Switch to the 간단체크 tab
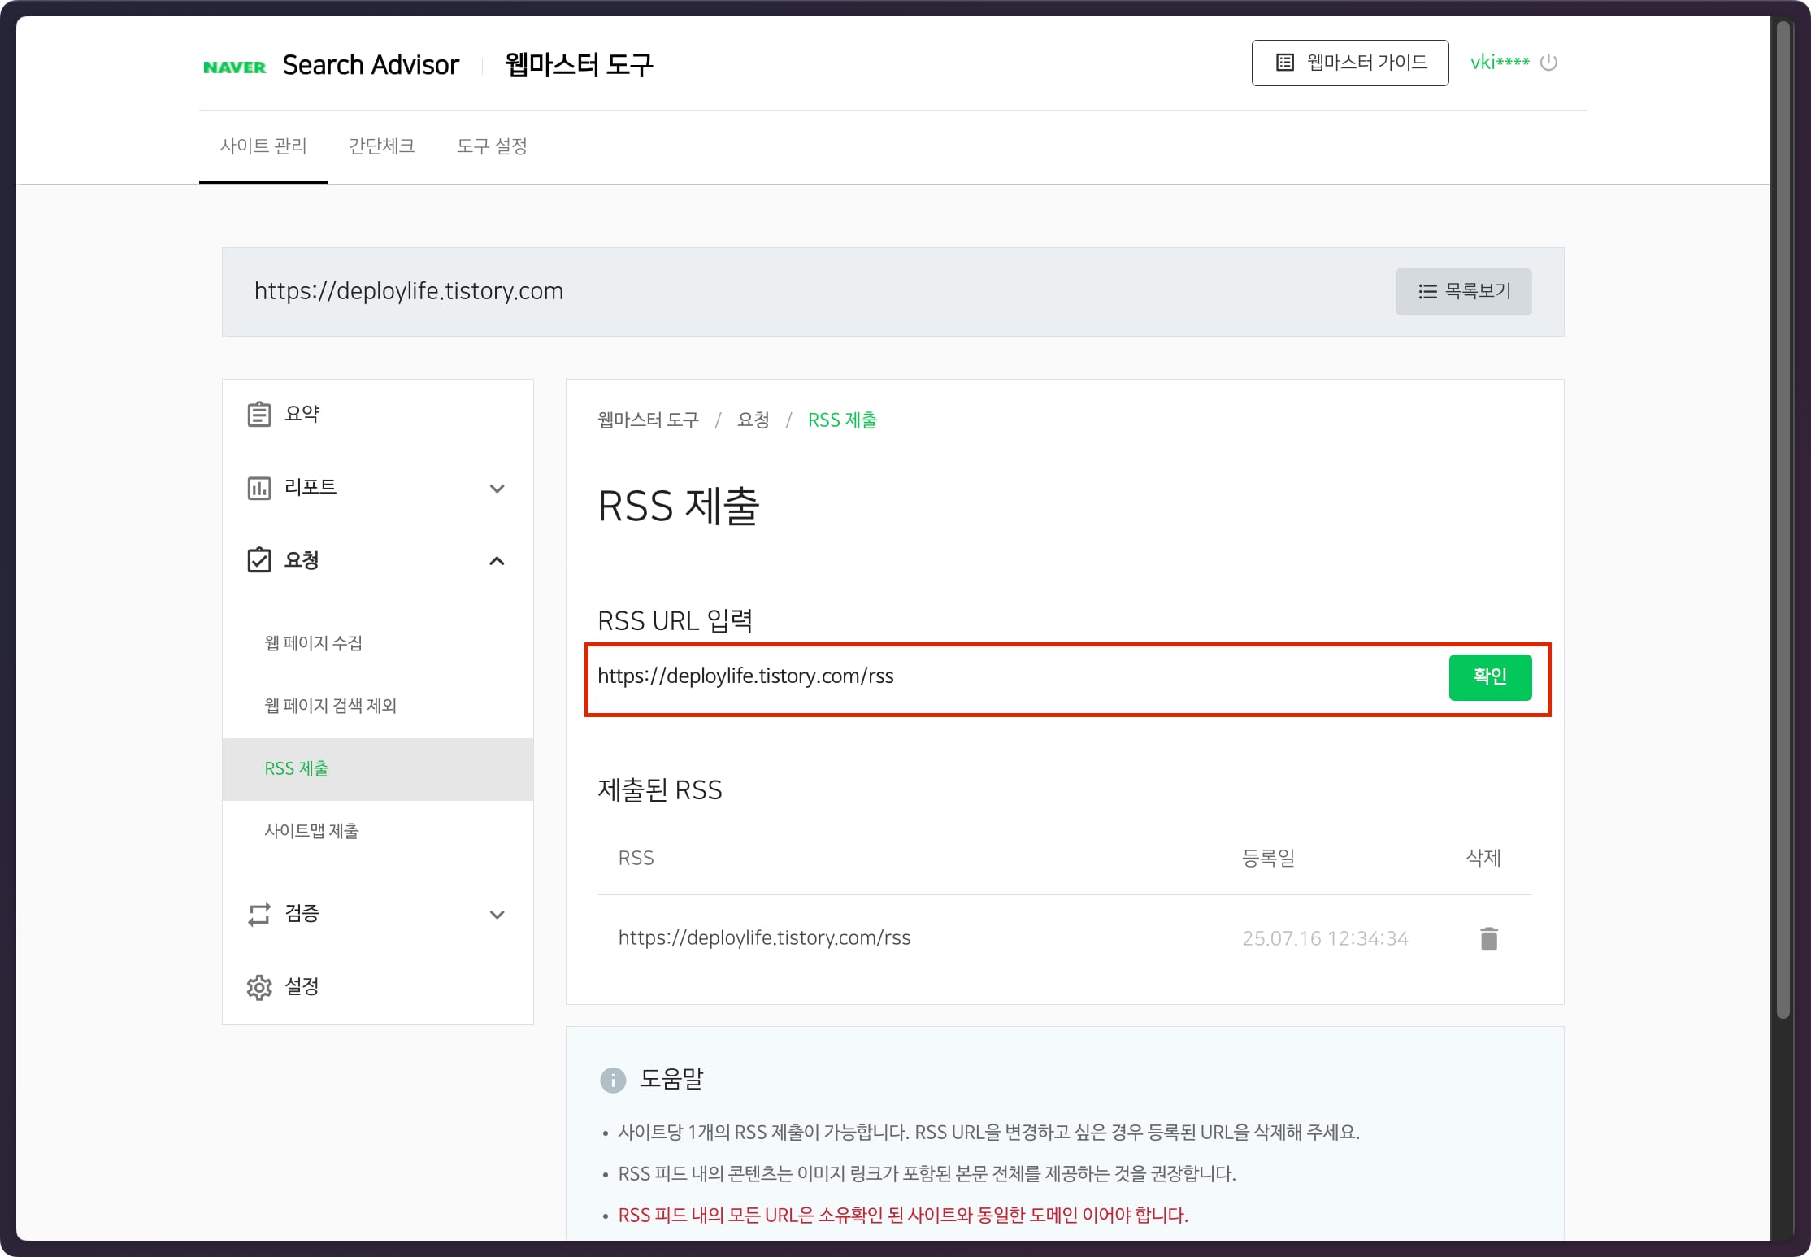Screen dimensions: 1811x1257 click(x=381, y=146)
